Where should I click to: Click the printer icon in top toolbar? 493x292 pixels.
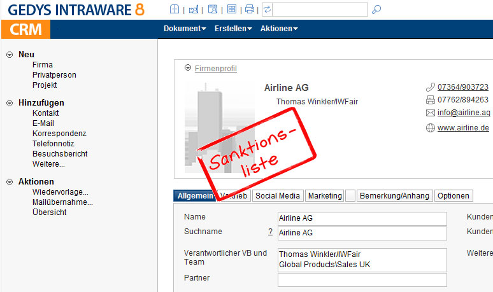click(x=250, y=10)
